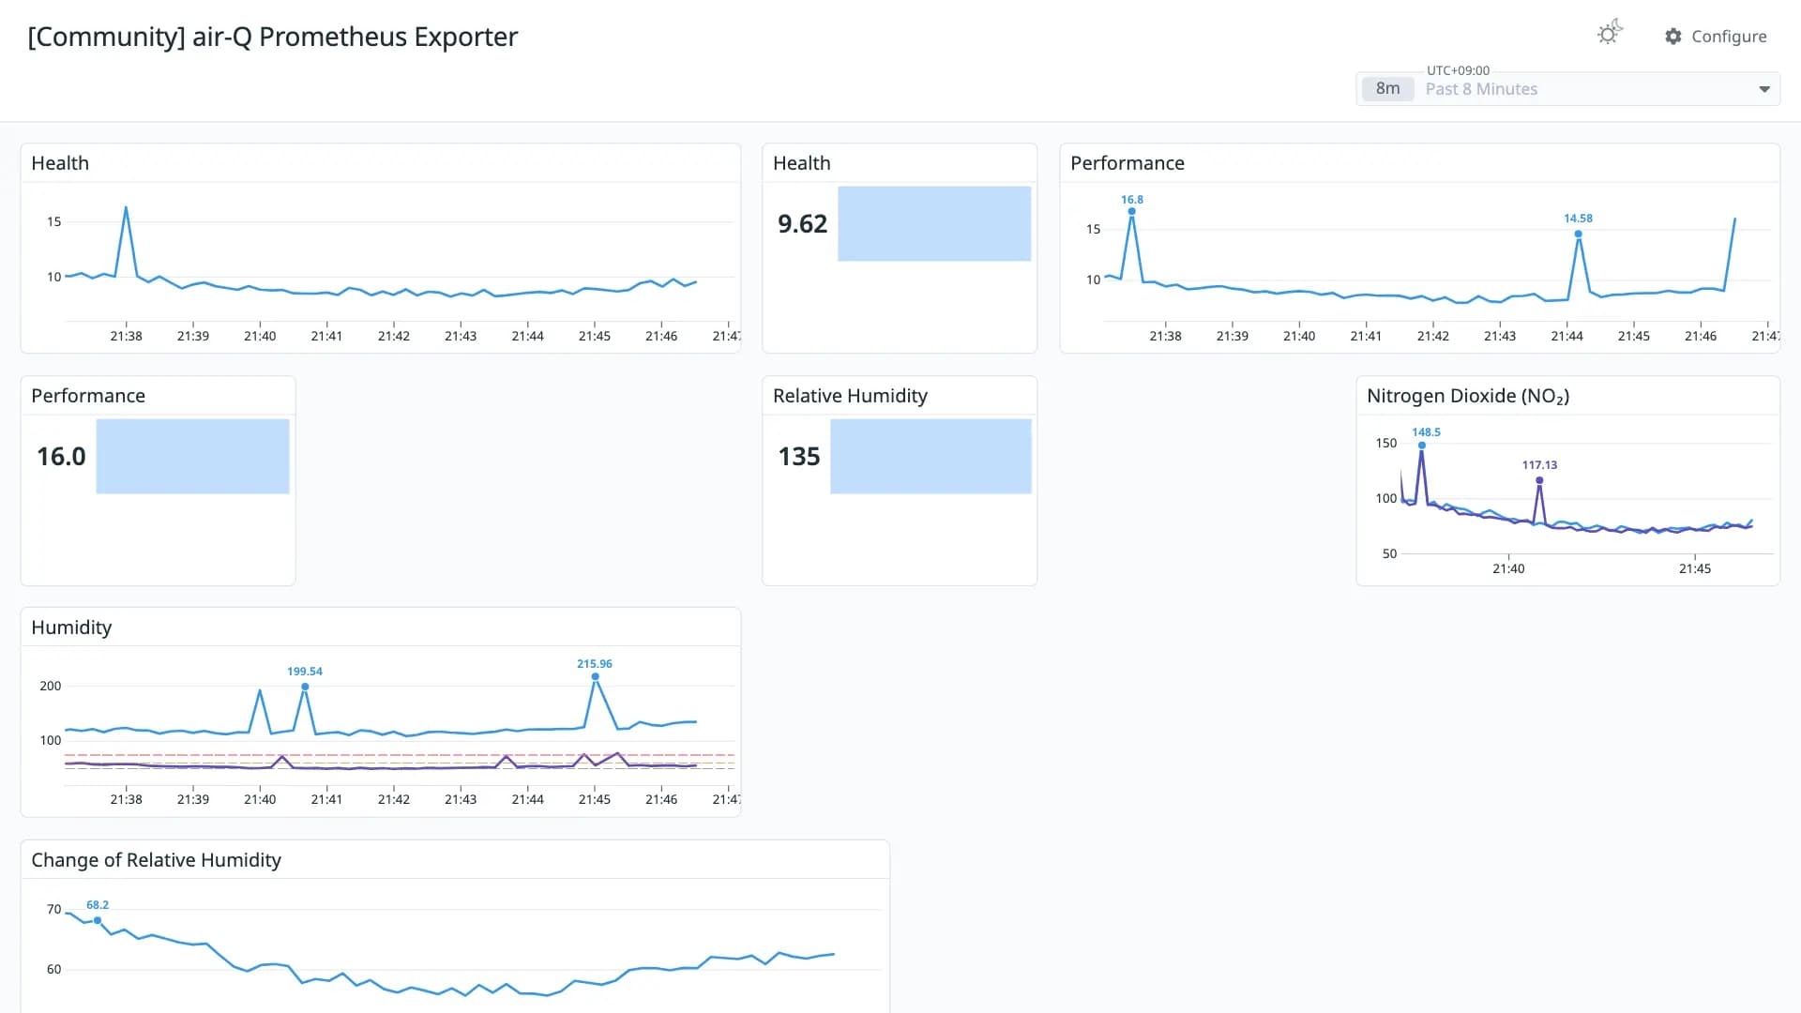The height and width of the screenshot is (1013, 1801).
Task: Click the 16.8 peak marker in Performance chart
Action: [x=1132, y=211]
